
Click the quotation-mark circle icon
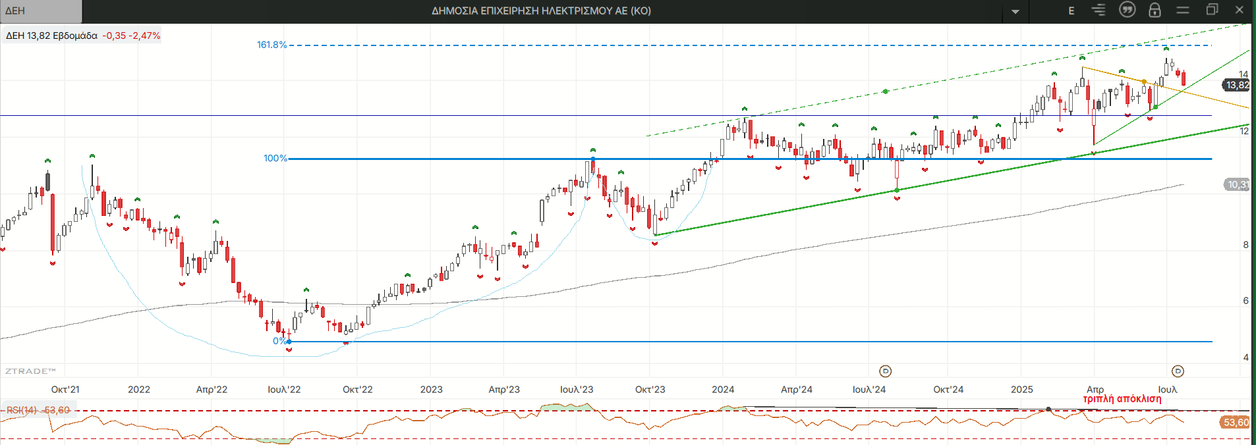[x=1128, y=10]
